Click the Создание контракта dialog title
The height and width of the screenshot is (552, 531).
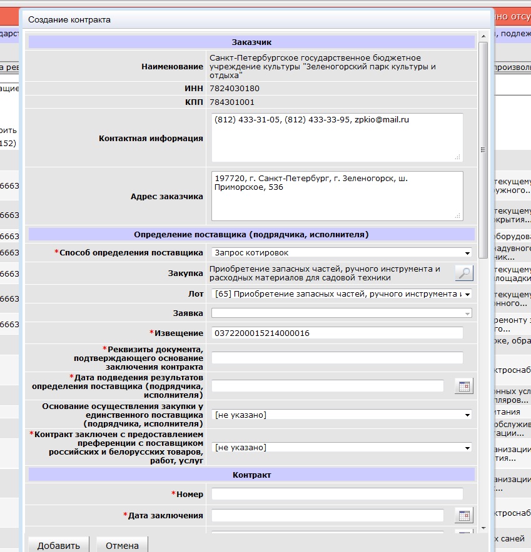coord(69,20)
